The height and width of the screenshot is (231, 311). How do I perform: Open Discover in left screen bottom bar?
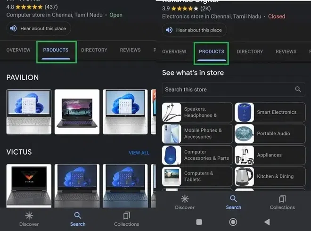coord(29,219)
